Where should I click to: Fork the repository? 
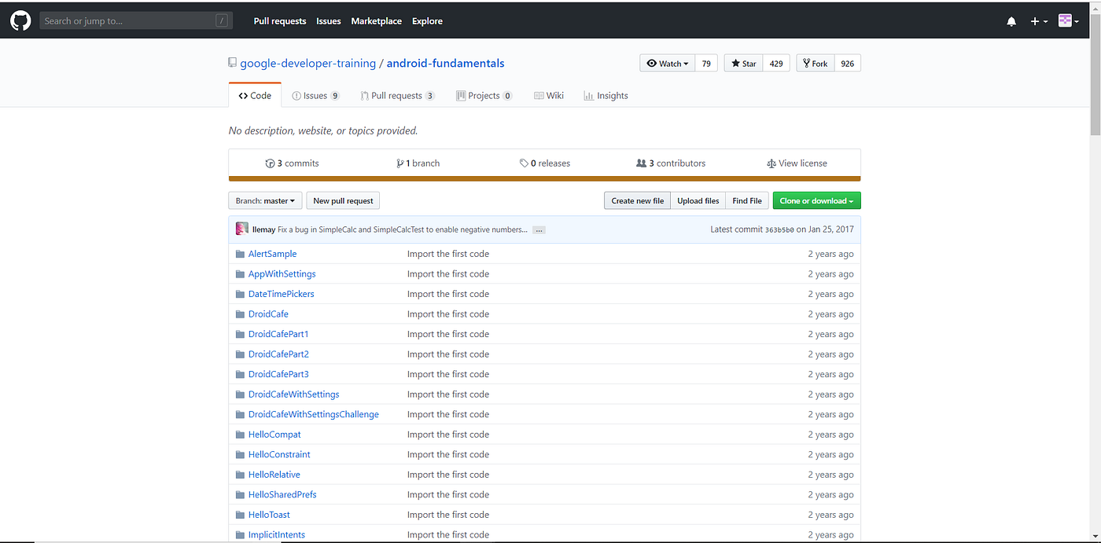click(815, 64)
